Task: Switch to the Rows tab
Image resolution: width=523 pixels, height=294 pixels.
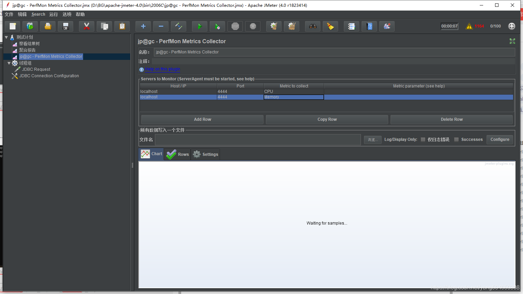Action: tap(177, 154)
